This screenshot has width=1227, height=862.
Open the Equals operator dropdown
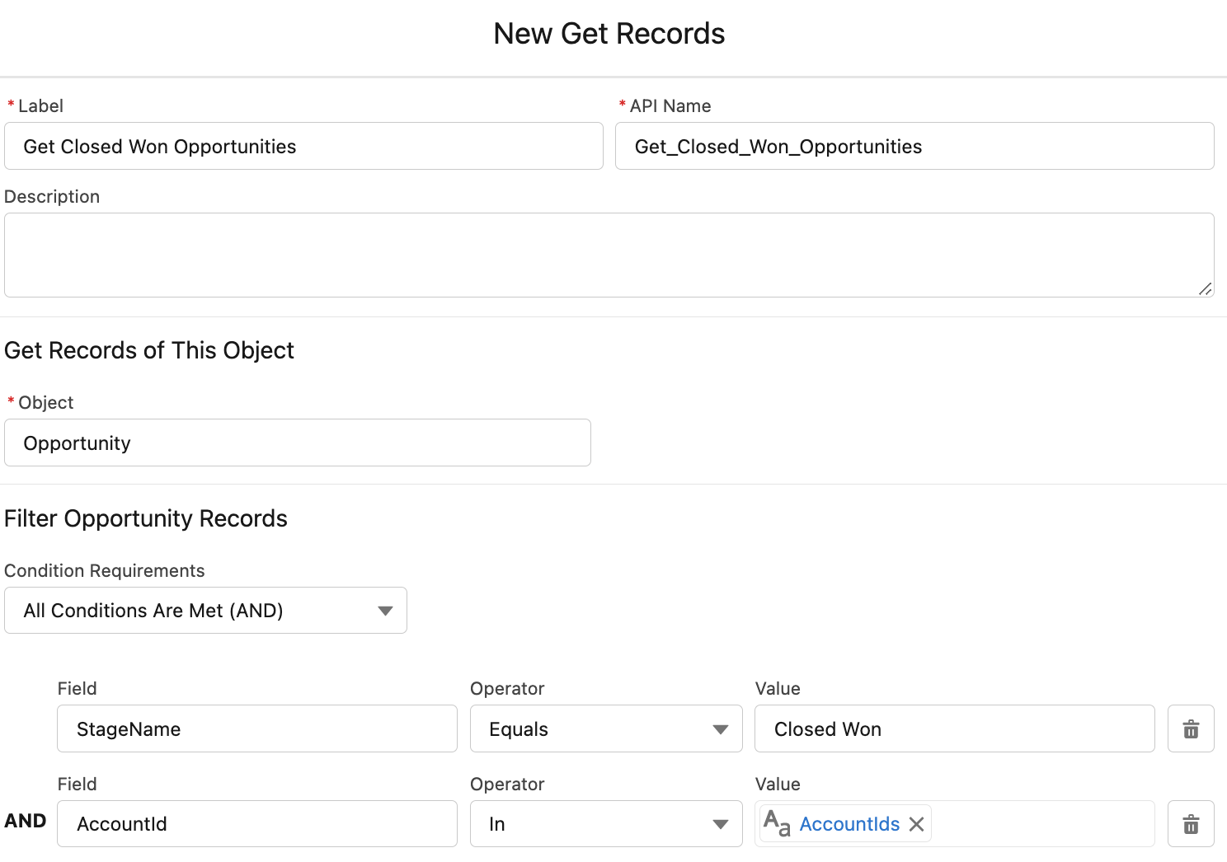click(x=605, y=728)
